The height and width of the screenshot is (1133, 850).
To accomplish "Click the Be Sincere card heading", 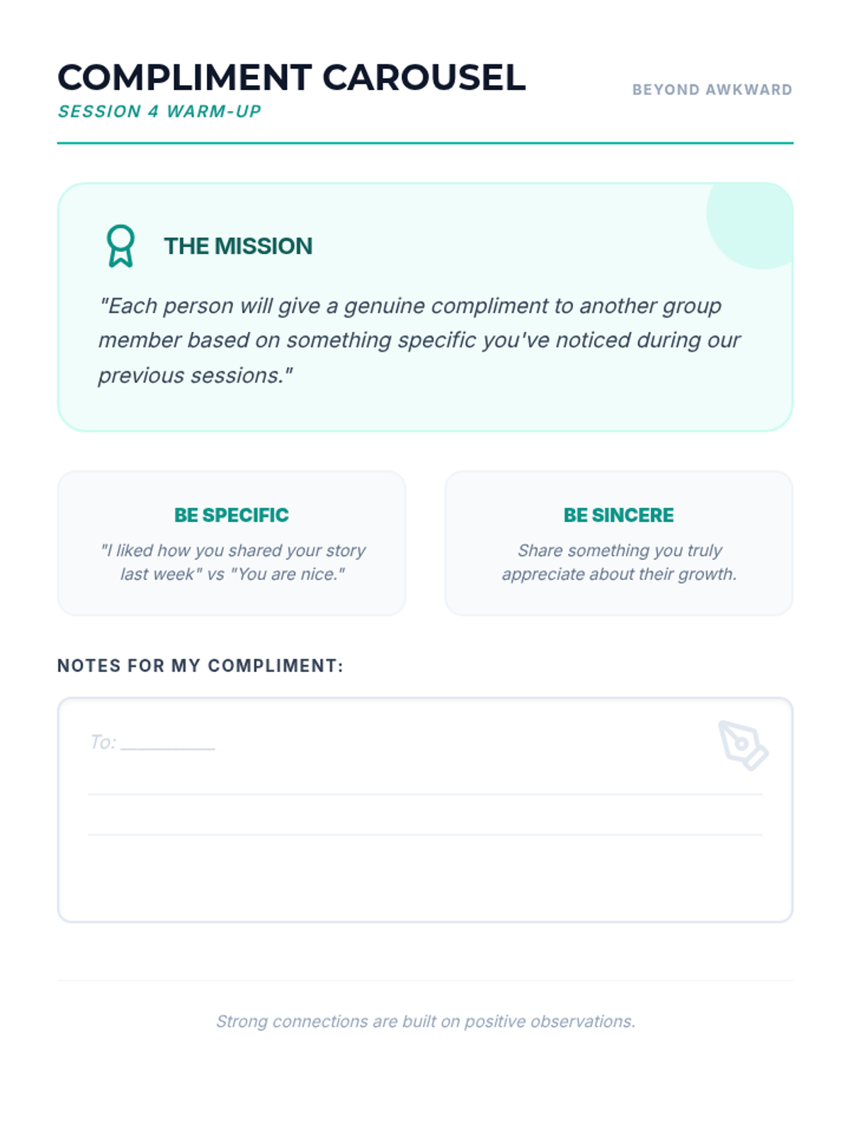I will [618, 515].
